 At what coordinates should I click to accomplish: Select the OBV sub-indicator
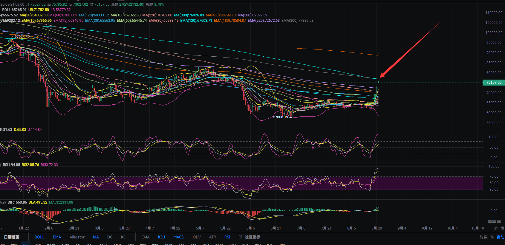pos(197,237)
